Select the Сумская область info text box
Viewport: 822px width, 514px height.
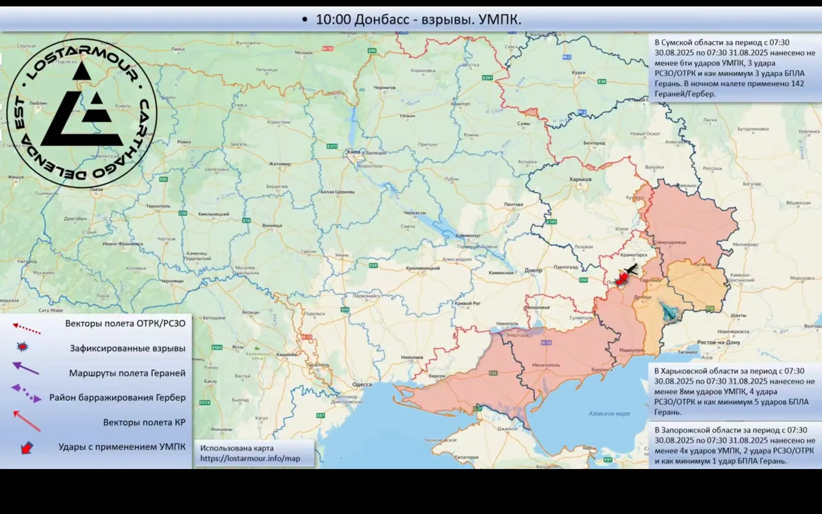[x=734, y=68]
